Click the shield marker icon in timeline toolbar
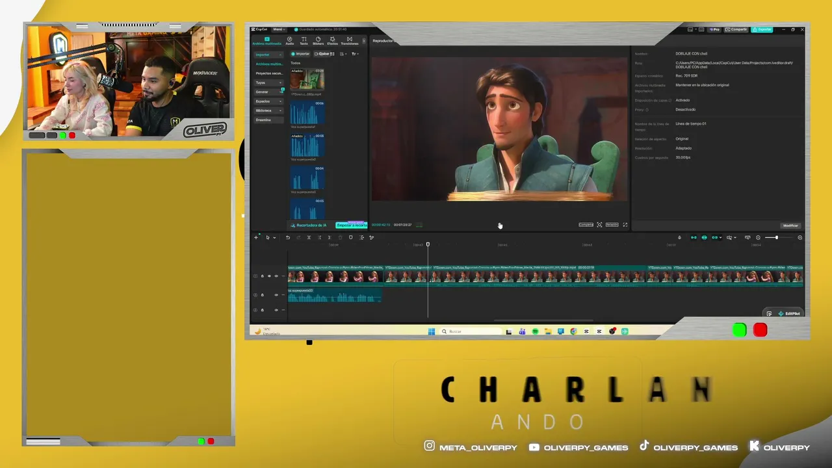Image resolution: width=832 pixels, height=468 pixels. tap(351, 237)
